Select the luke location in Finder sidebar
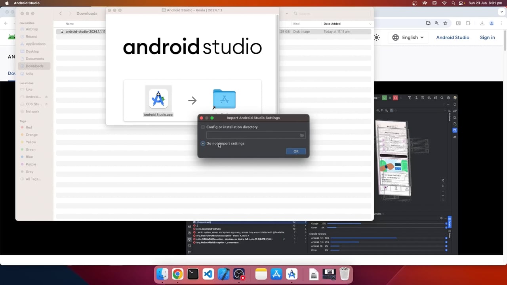The height and width of the screenshot is (285, 507). coord(29,89)
